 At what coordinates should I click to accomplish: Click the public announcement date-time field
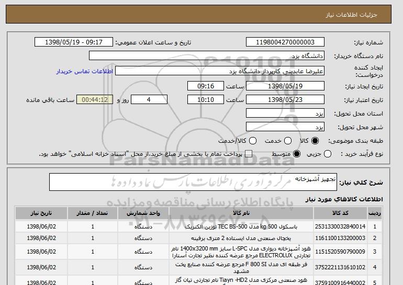74,42
